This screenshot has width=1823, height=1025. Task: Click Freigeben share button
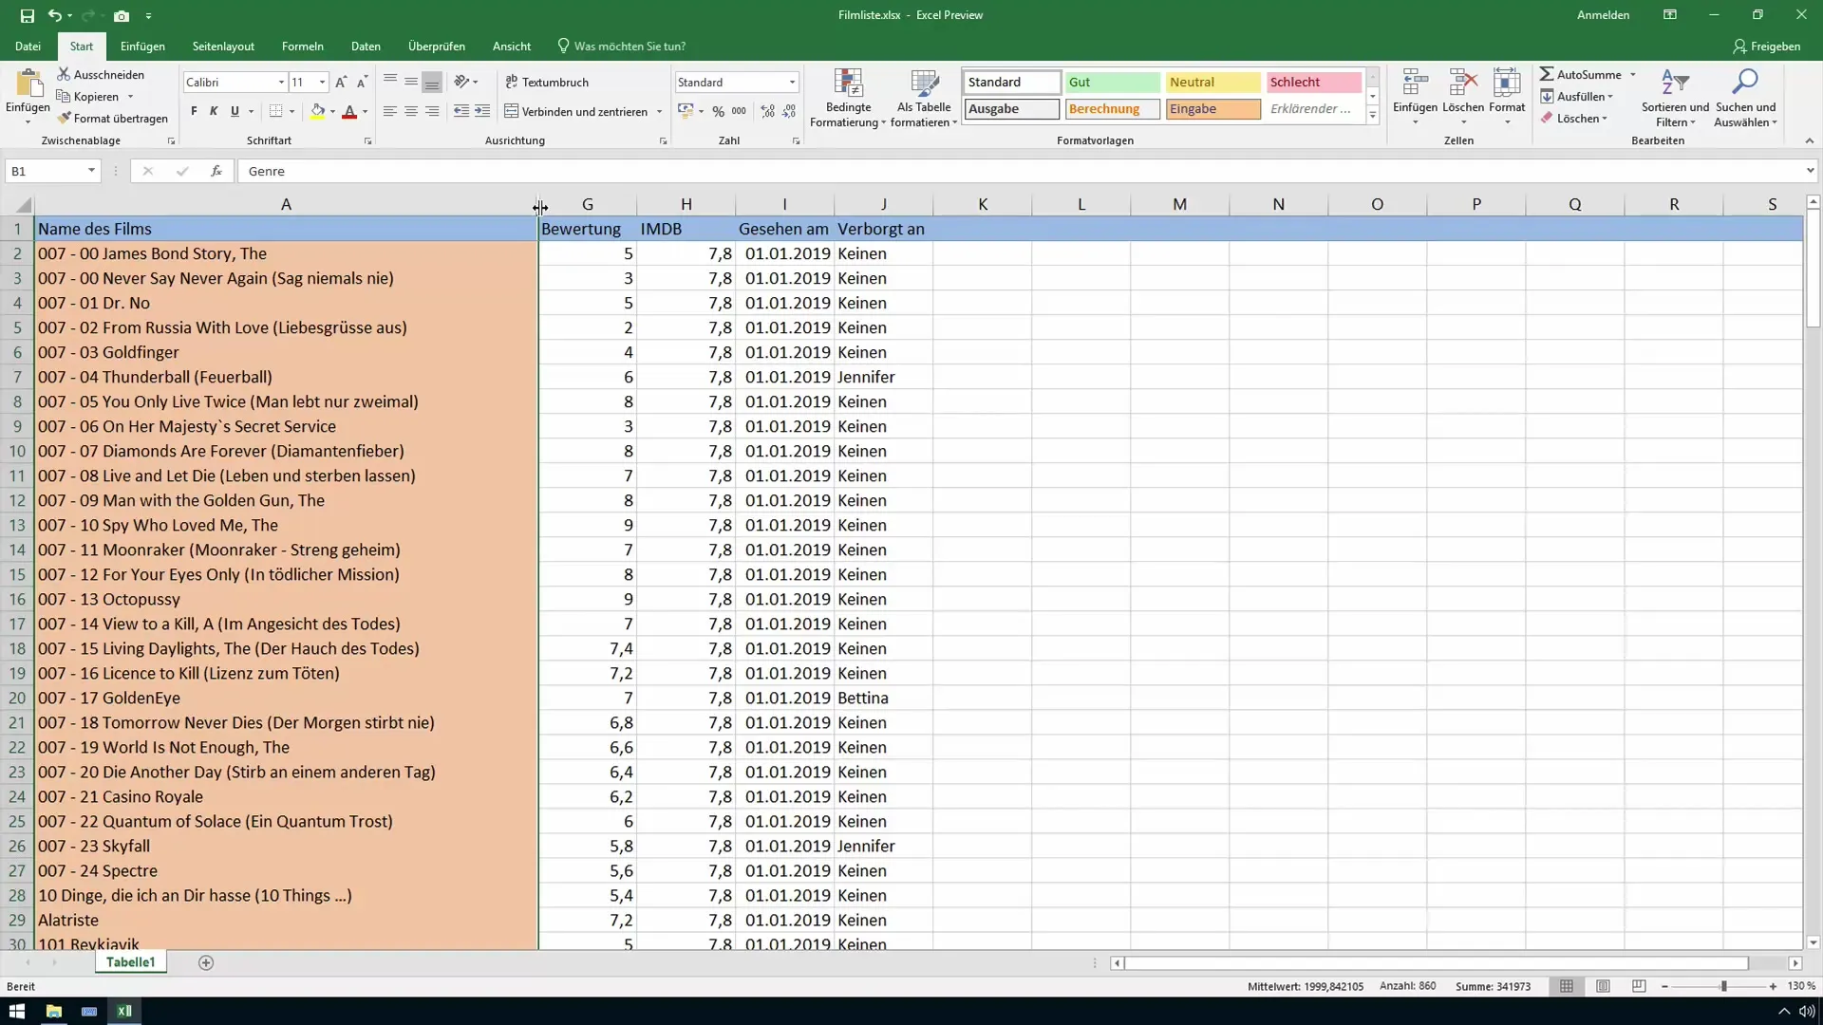1766,46
